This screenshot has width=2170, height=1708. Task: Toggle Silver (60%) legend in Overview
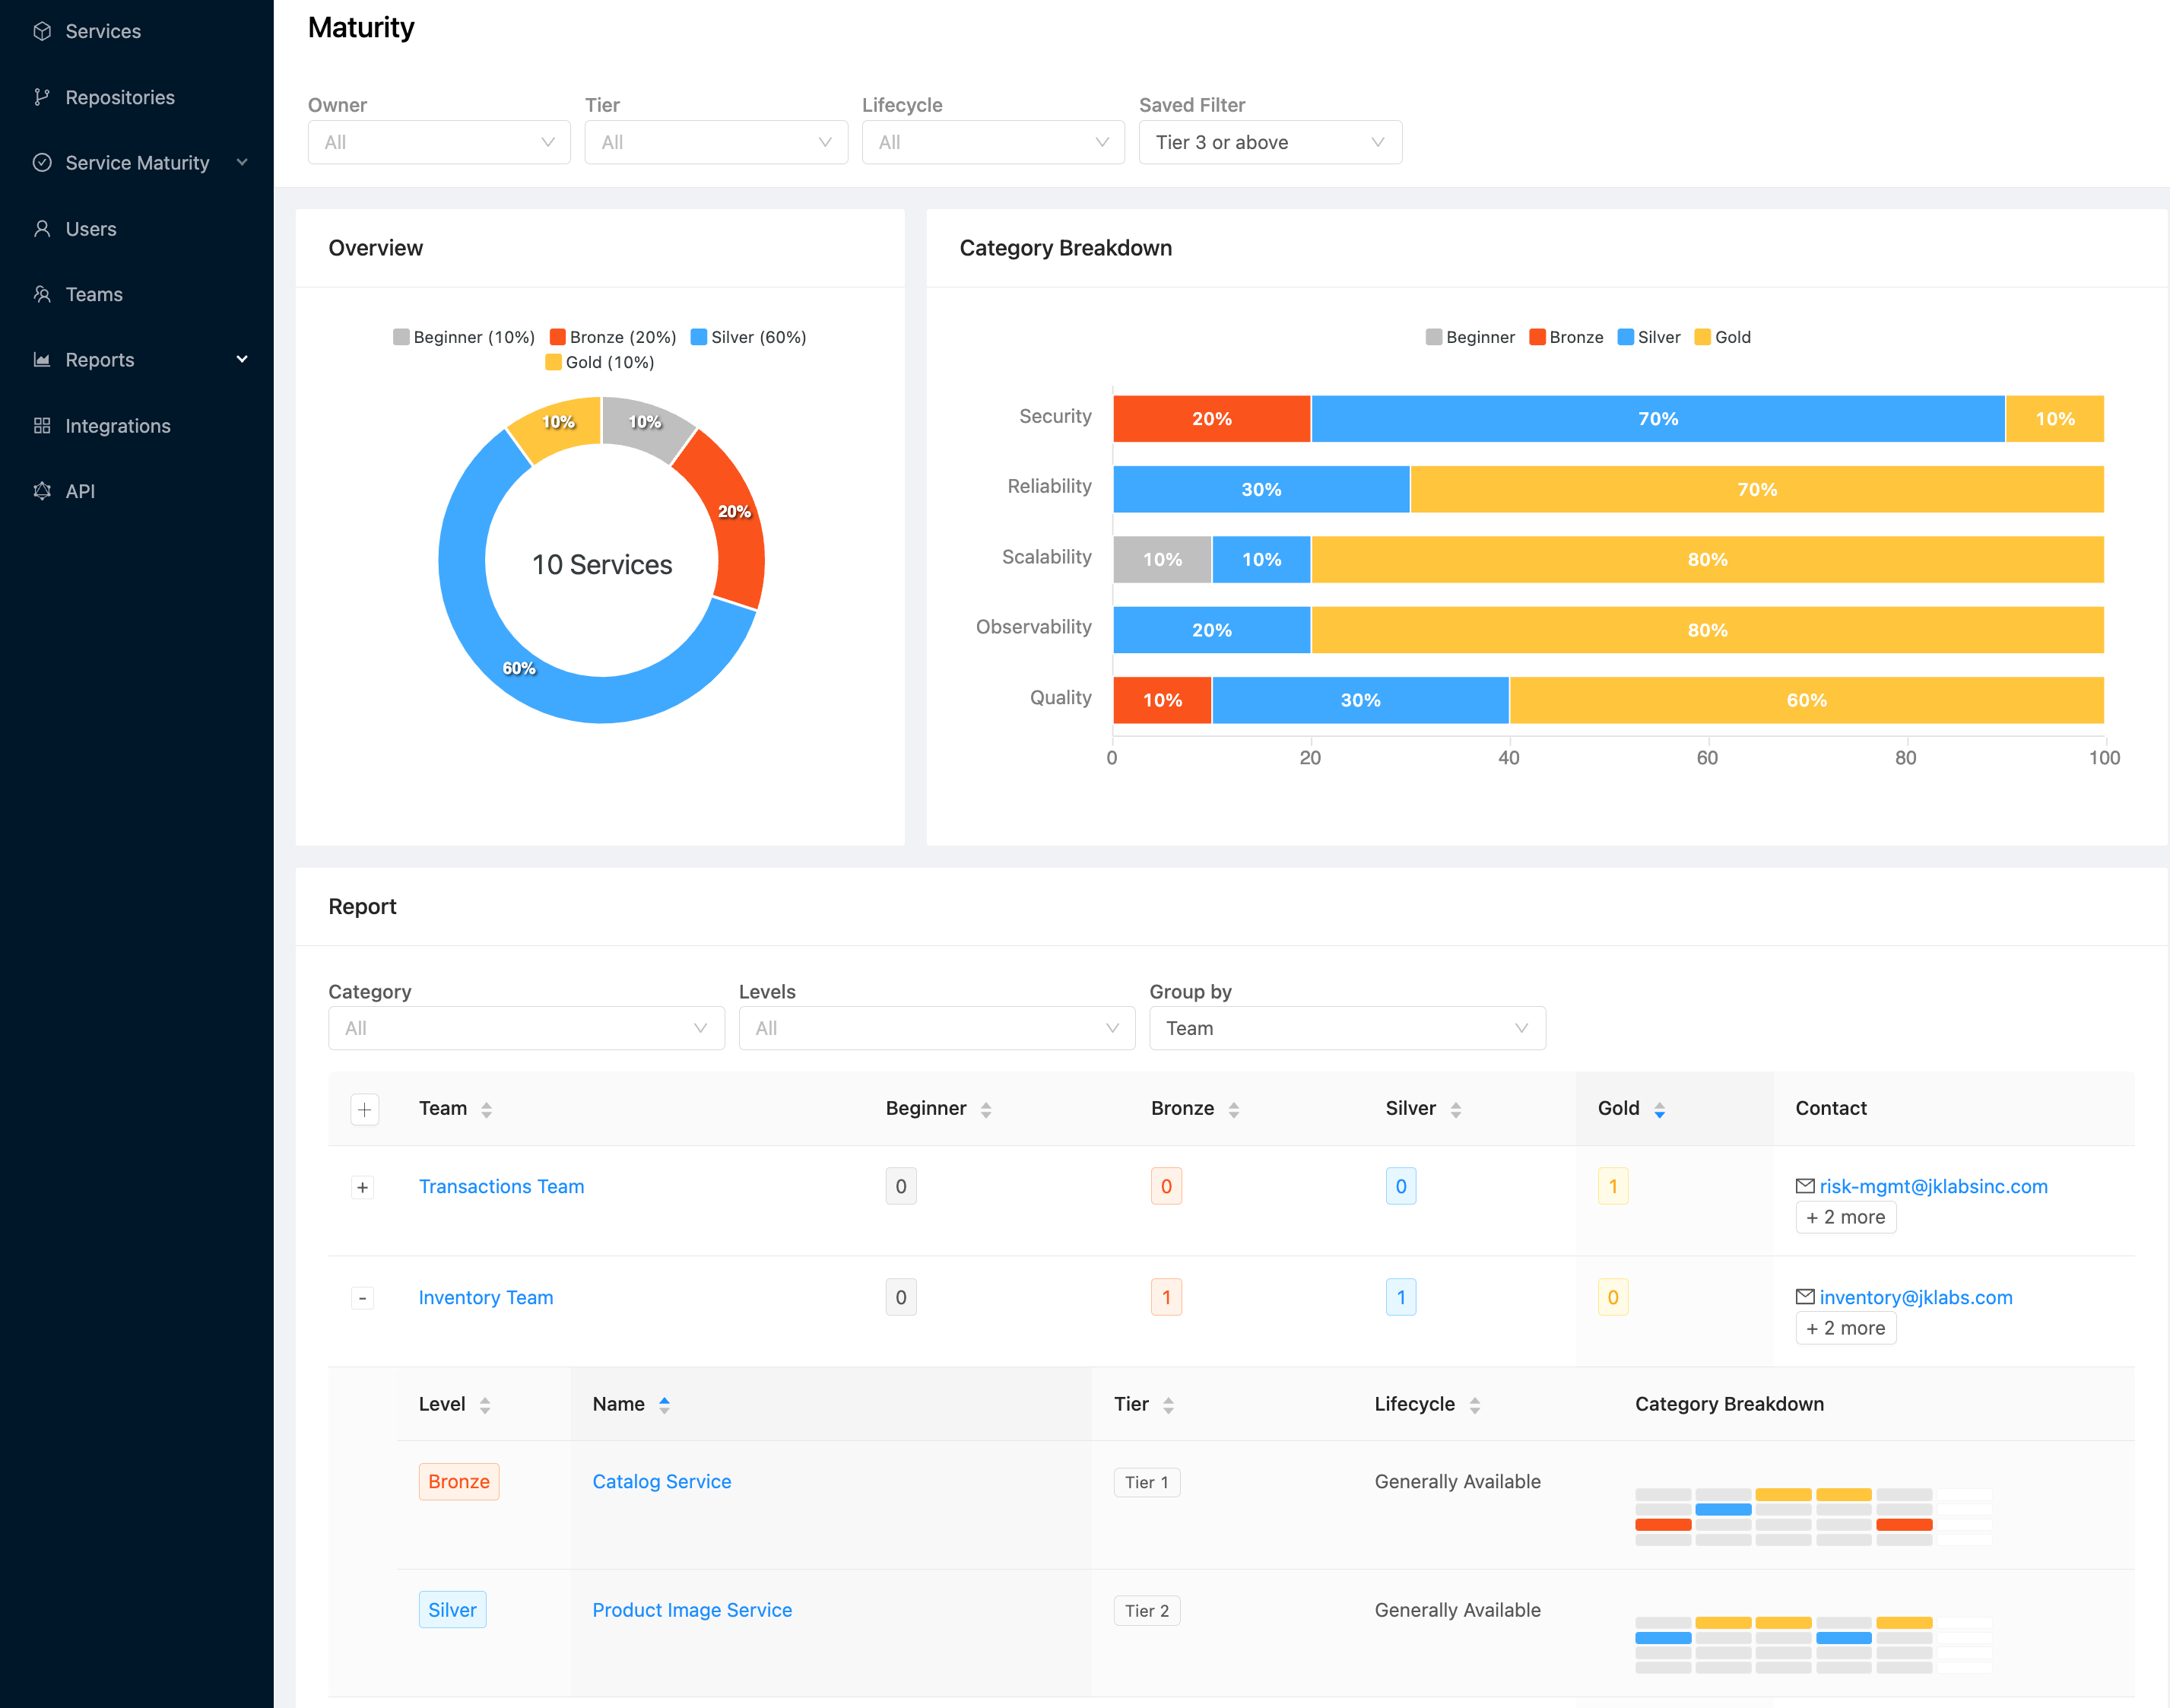point(749,337)
